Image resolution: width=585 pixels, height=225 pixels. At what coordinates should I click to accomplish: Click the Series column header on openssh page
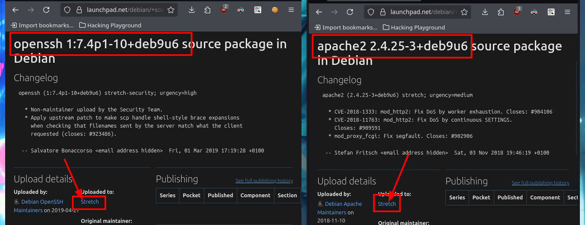click(x=167, y=195)
